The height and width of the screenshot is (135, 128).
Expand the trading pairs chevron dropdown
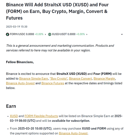pyautogui.click(x=122, y=34)
